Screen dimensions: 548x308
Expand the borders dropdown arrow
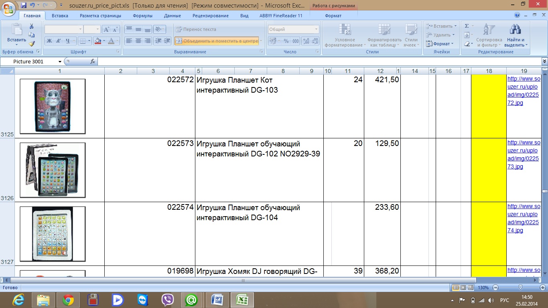[x=89, y=41]
